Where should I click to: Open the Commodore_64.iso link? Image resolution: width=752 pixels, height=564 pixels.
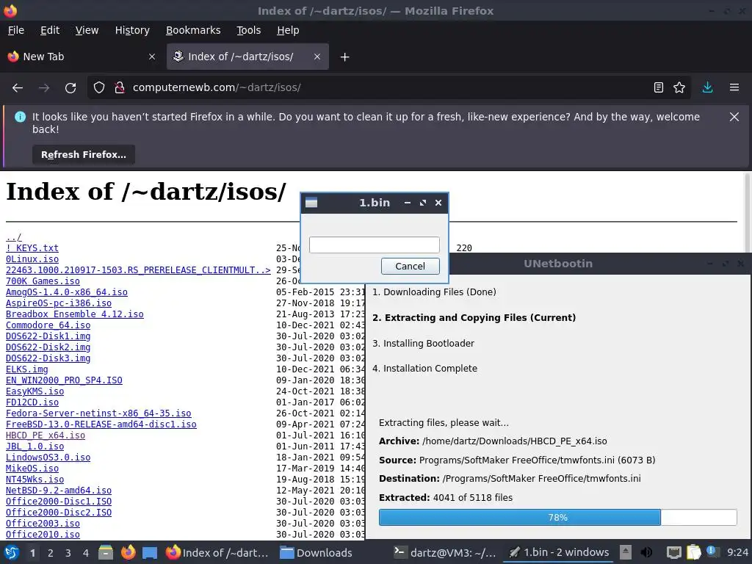click(x=48, y=325)
